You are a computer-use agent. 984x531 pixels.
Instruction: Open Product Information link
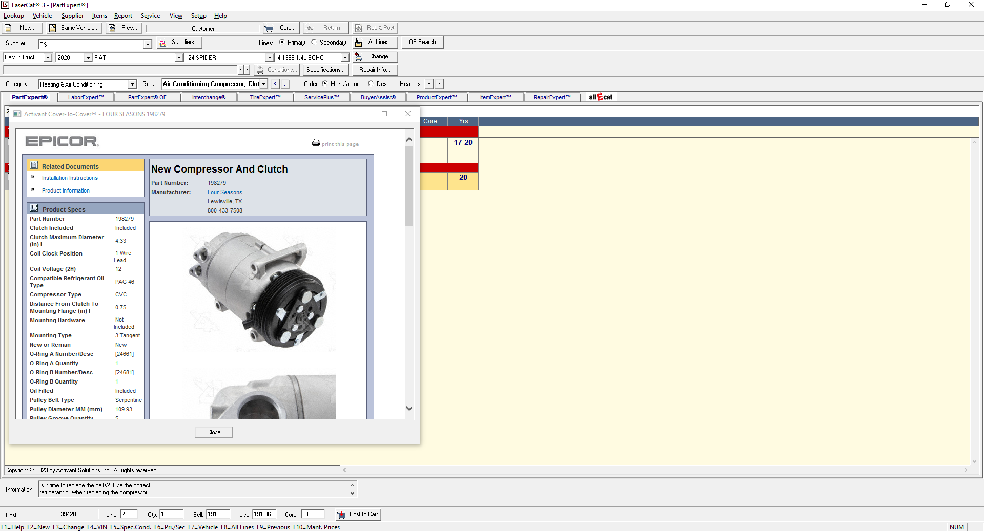pyautogui.click(x=66, y=190)
